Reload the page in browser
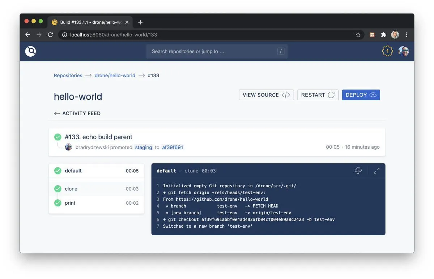 click(x=51, y=35)
